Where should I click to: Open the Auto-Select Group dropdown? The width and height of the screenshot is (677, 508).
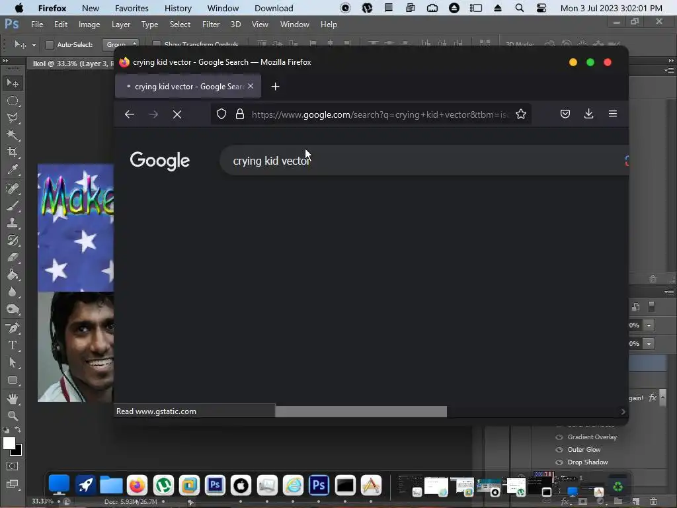click(120, 44)
